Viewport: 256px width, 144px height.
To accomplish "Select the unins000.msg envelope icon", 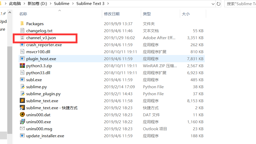I will pos(22,129).
